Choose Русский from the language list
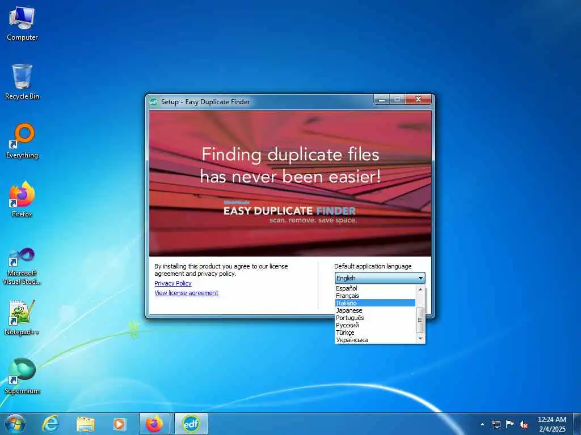581x435 pixels. click(x=375, y=325)
